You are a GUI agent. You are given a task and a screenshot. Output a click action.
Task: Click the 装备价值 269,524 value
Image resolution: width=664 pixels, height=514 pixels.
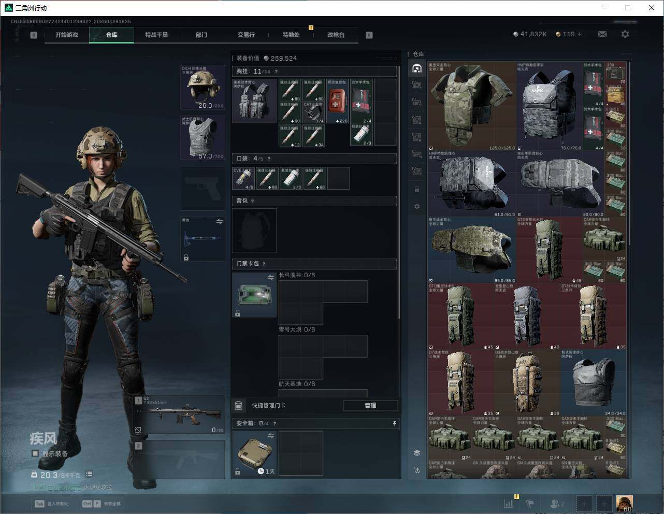point(266,58)
